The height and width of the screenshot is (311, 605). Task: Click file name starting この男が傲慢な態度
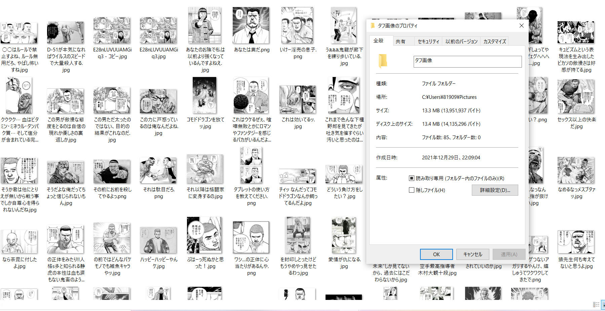click(x=66, y=130)
